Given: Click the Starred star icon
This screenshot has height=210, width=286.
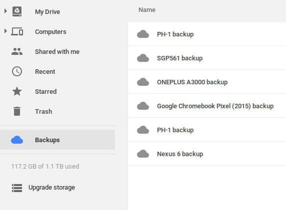Looking at the screenshot, I should pos(17,91).
